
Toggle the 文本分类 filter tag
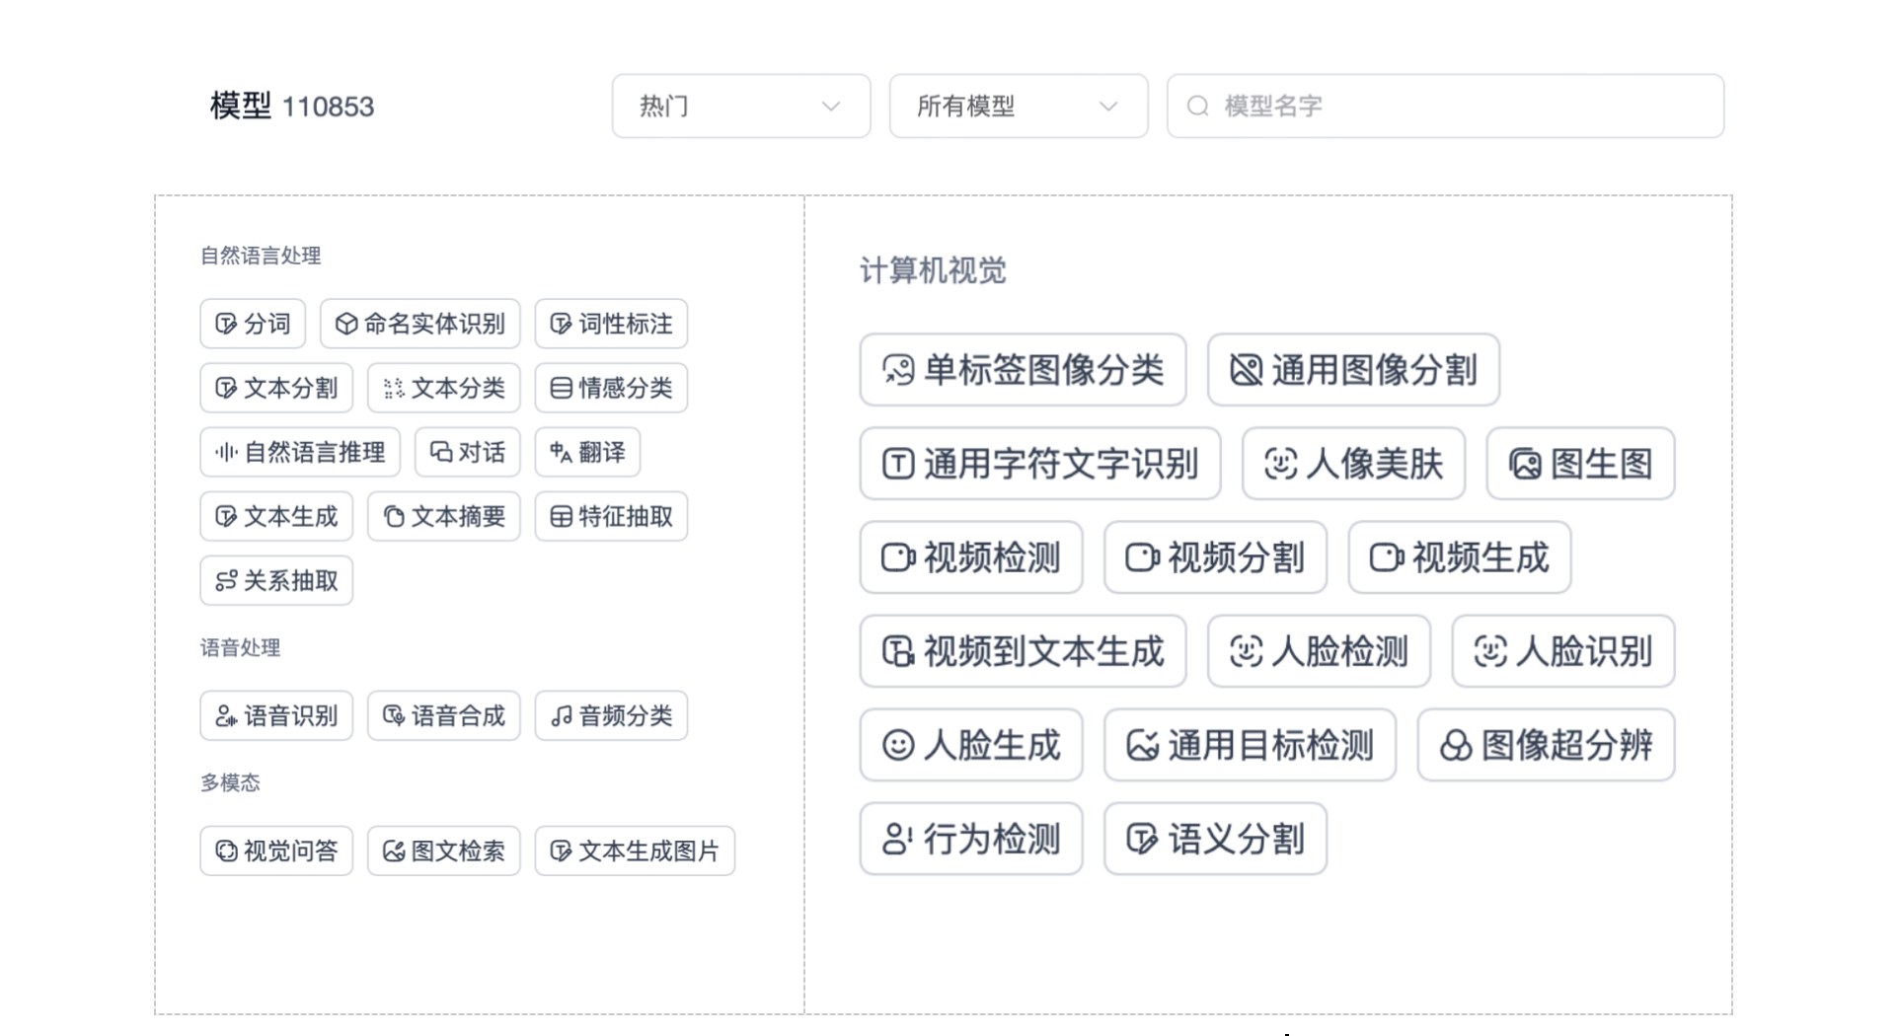coord(443,388)
